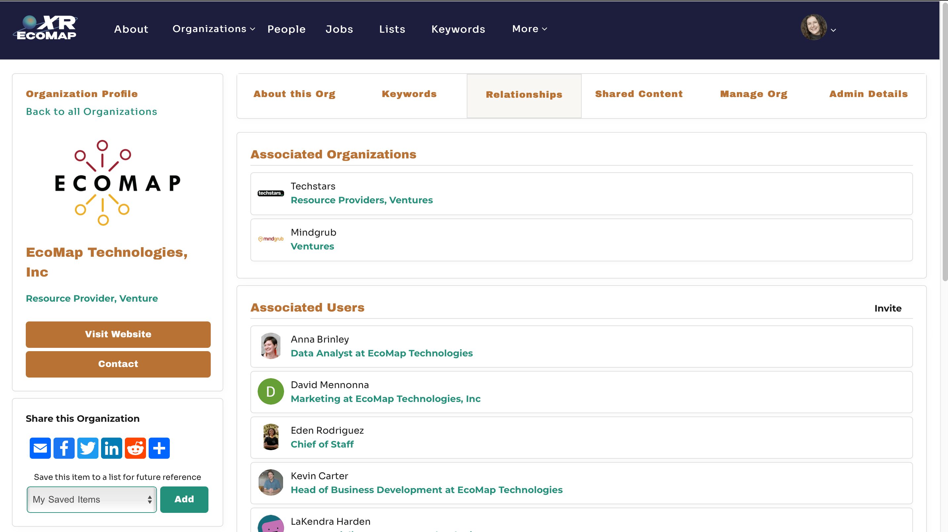The height and width of the screenshot is (532, 948).
Task: Open the Manage Org tab
Action: (754, 94)
